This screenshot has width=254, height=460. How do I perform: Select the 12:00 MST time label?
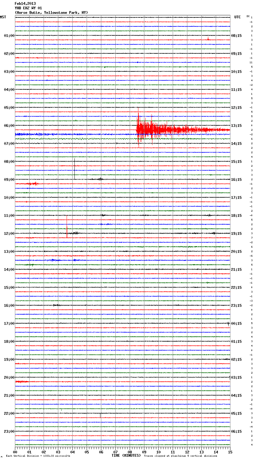(x=9, y=234)
